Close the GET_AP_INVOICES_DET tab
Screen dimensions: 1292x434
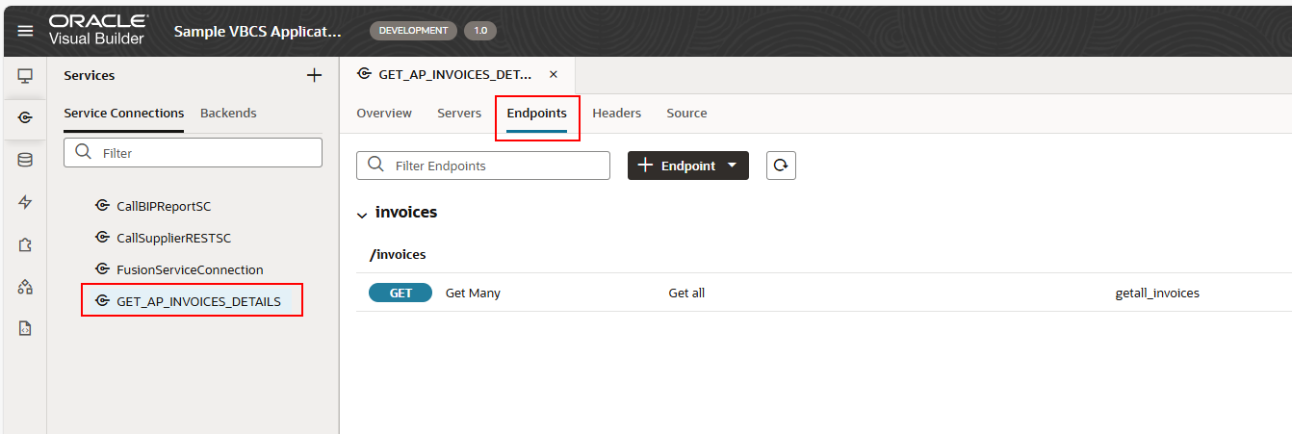[553, 74]
